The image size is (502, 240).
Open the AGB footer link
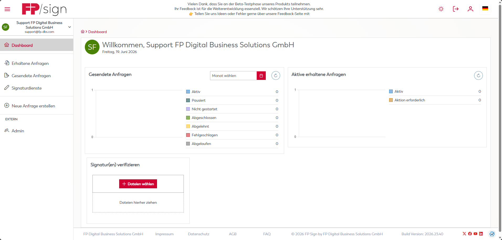coord(233,234)
